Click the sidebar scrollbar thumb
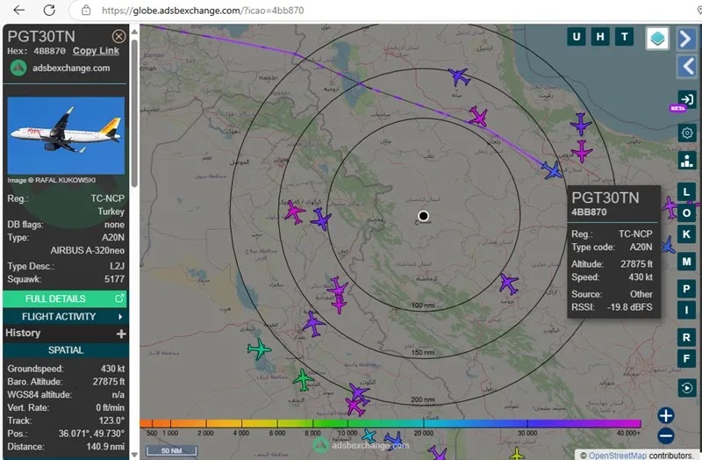 134,112
